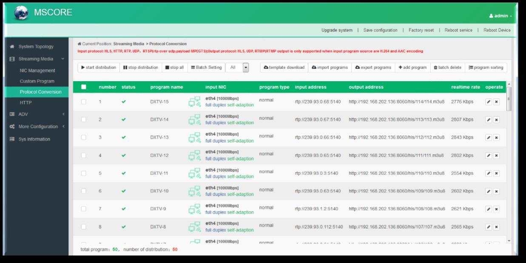This screenshot has height=263, width=526.
Task: Expand the ADV sidebar section
Action: [37, 115]
